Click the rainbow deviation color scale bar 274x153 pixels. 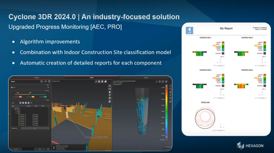click(x=166, y=111)
